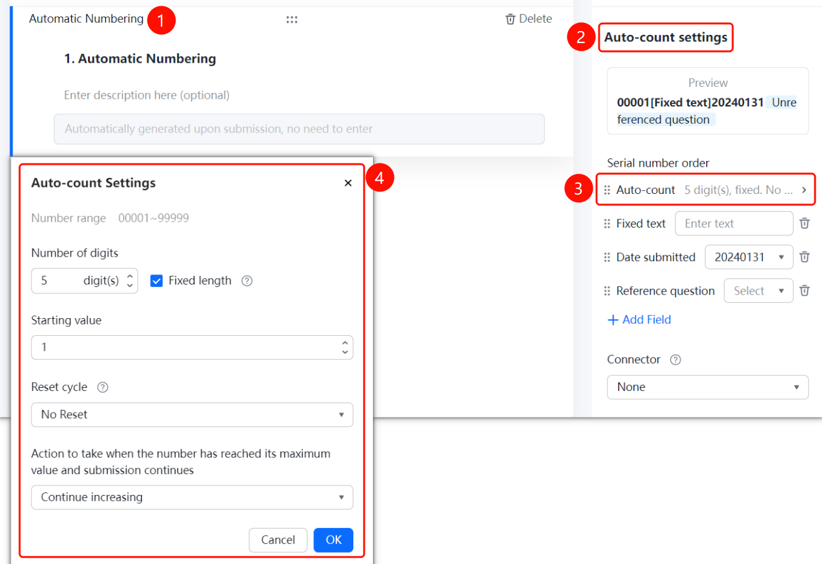Delete the Reference question field

(804, 290)
